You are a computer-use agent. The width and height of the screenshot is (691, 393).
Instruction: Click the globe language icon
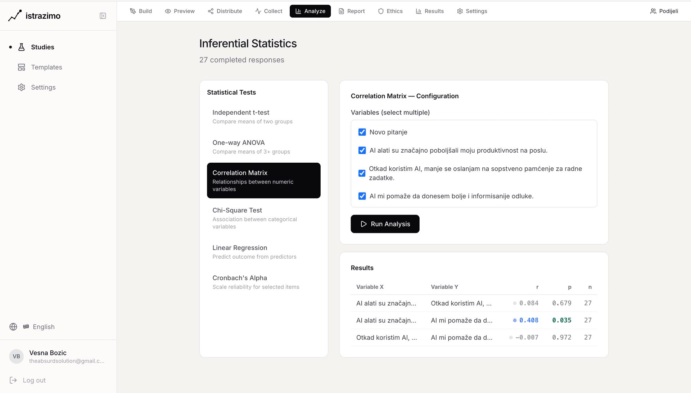(x=13, y=327)
